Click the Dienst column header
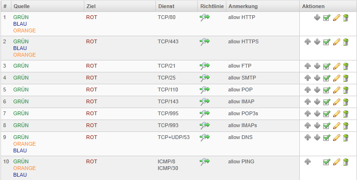Viewport: 357px width, 180px height. 166,6
